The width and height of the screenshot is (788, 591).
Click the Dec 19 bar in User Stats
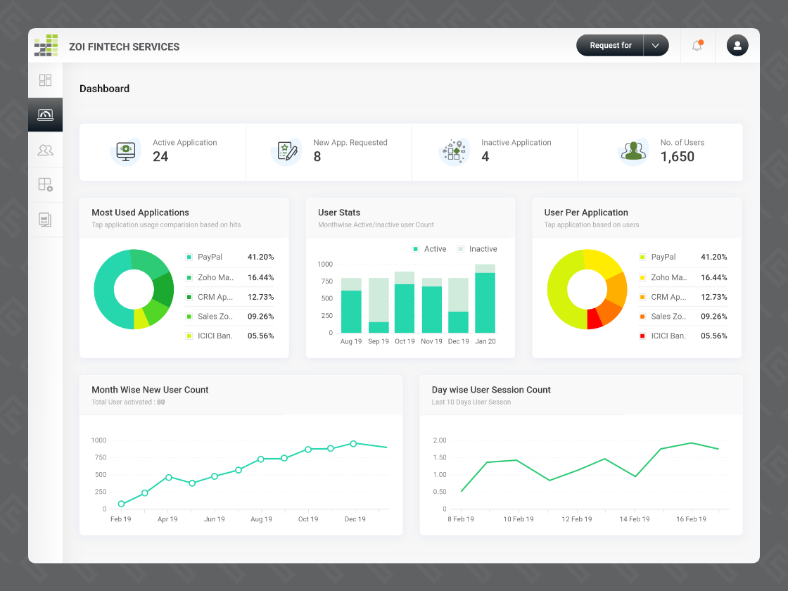(x=458, y=305)
